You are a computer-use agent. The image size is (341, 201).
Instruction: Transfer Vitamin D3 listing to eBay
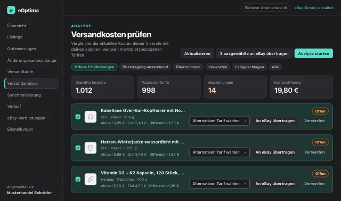275,183
